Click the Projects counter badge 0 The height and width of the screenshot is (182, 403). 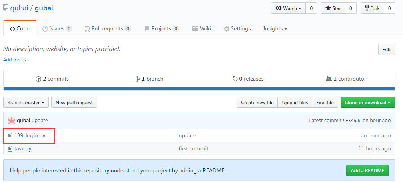click(x=176, y=28)
